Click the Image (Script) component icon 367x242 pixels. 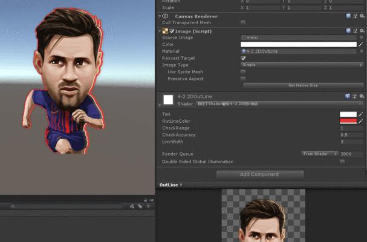(165, 31)
